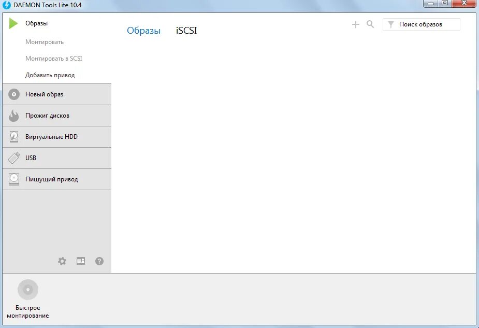The height and width of the screenshot is (328, 479).
Task: Choose Монтировать в SCSI
Action: (54, 59)
